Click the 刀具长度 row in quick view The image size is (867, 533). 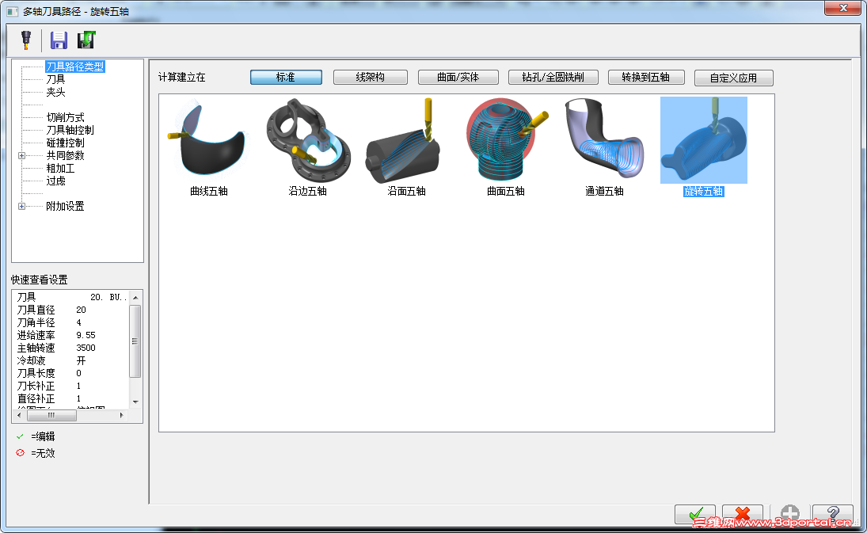(70, 374)
